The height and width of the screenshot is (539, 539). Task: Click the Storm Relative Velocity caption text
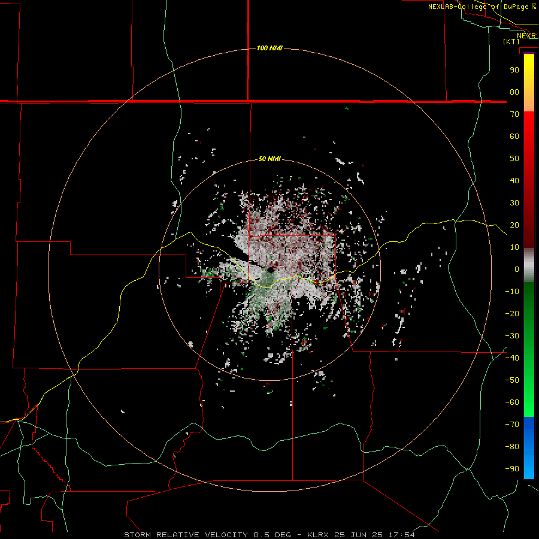(186, 535)
